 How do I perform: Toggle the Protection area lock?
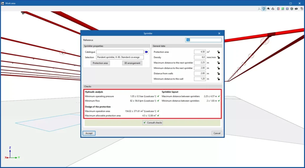[x=218, y=52]
